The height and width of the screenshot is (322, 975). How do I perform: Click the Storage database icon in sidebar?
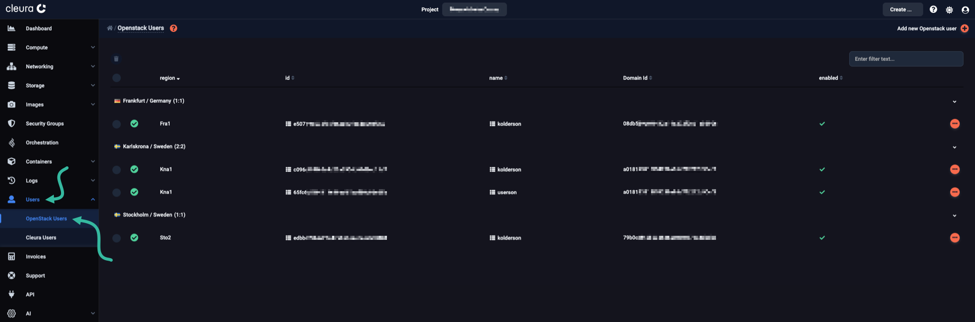coord(11,85)
